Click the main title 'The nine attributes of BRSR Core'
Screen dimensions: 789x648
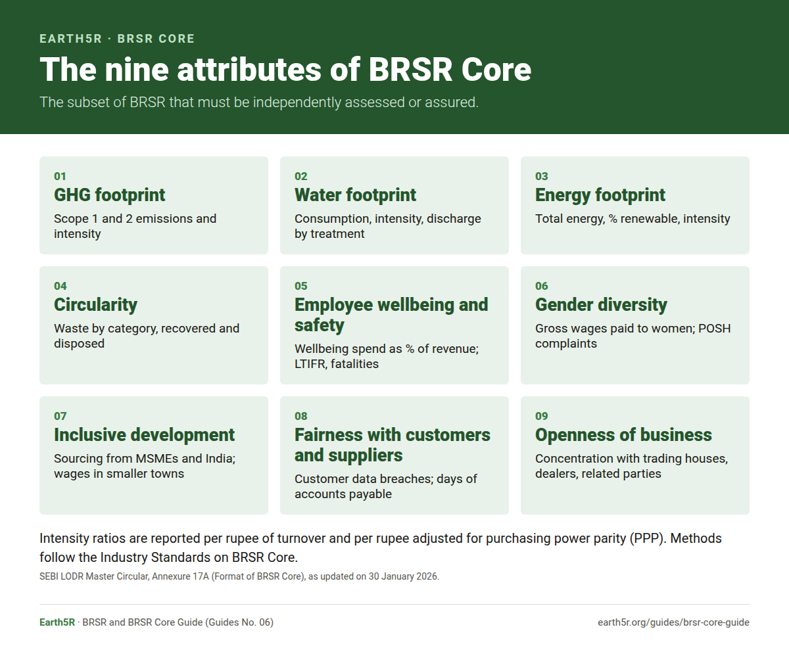pos(285,69)
